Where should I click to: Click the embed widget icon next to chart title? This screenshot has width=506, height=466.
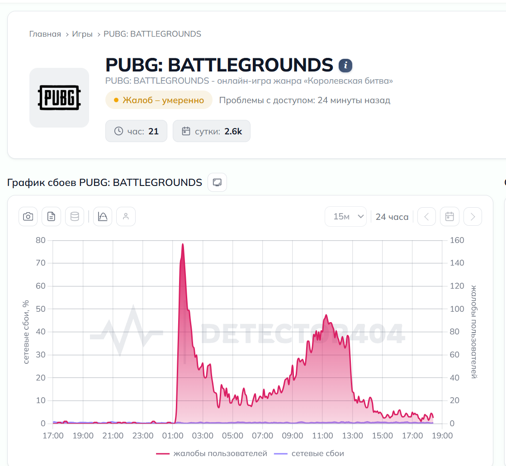pos(217,182)
